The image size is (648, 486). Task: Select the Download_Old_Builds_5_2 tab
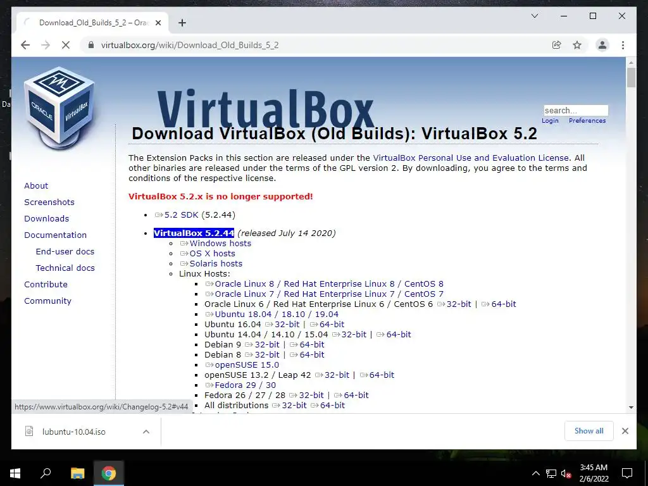click(x=92, y=23)
